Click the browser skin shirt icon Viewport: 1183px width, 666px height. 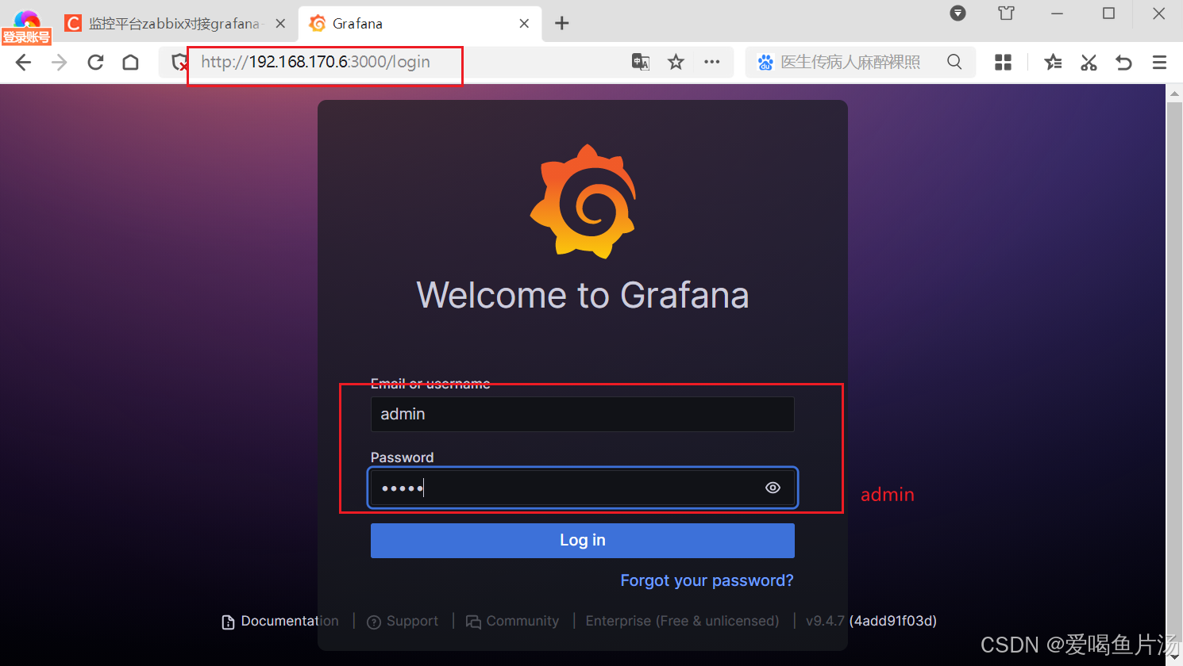[x=1006, y=13]
